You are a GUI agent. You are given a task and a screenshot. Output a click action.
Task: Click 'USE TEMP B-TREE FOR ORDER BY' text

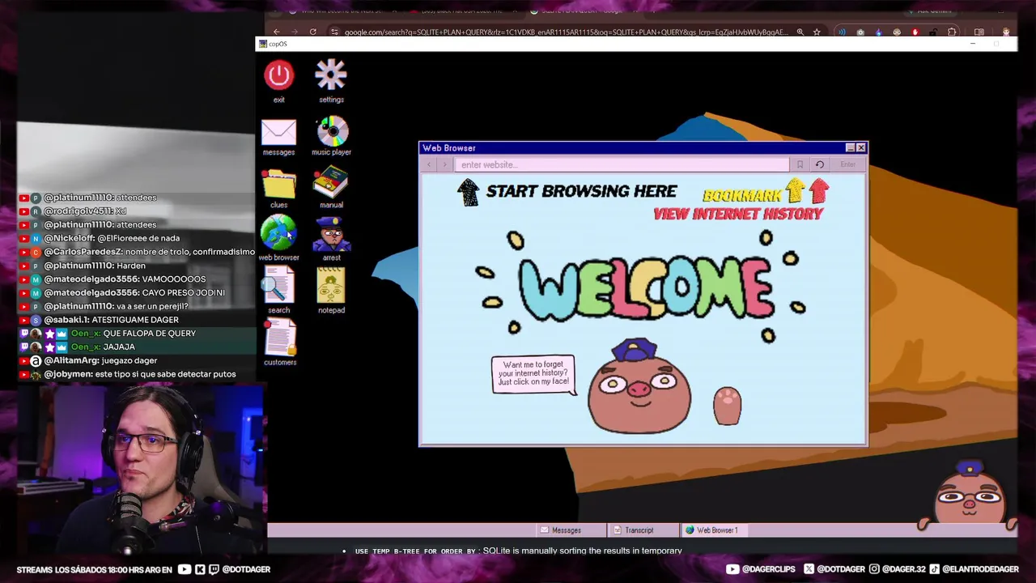pos(414,551)
